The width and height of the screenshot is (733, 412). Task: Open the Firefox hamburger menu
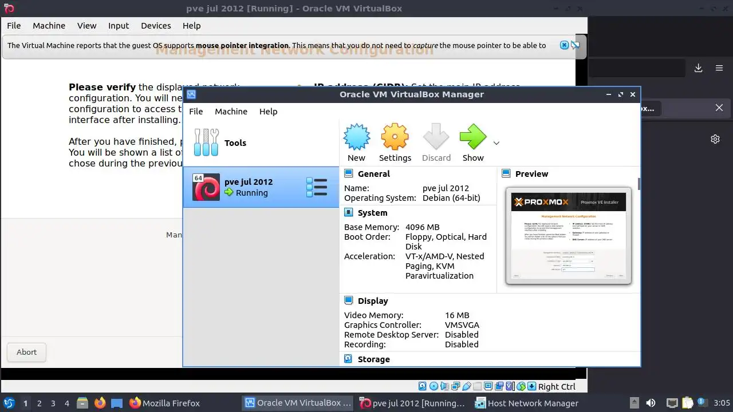point(719,68)
